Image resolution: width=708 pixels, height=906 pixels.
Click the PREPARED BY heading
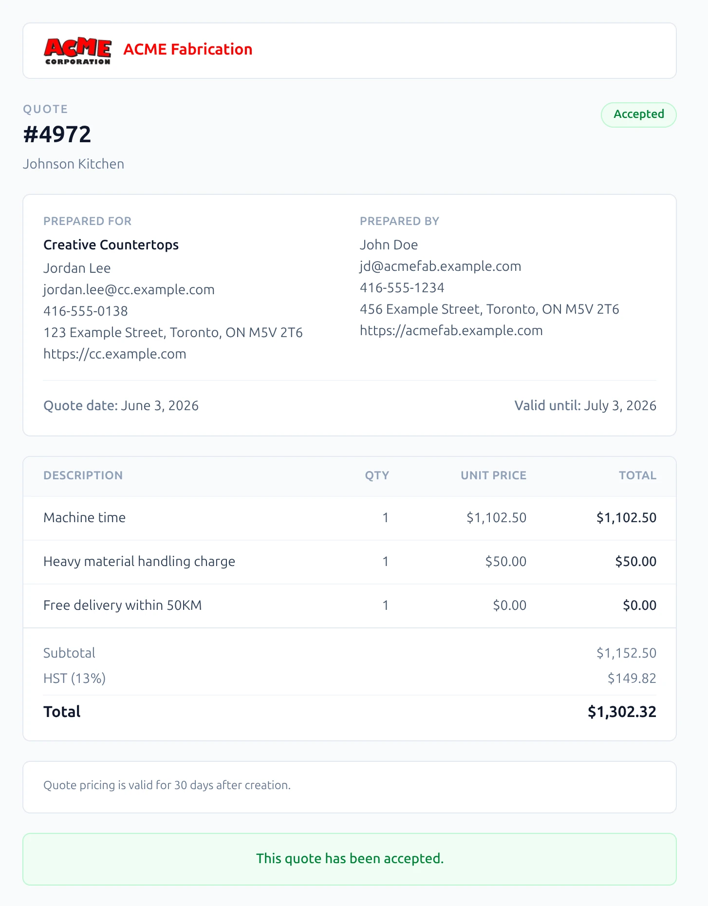399,221
